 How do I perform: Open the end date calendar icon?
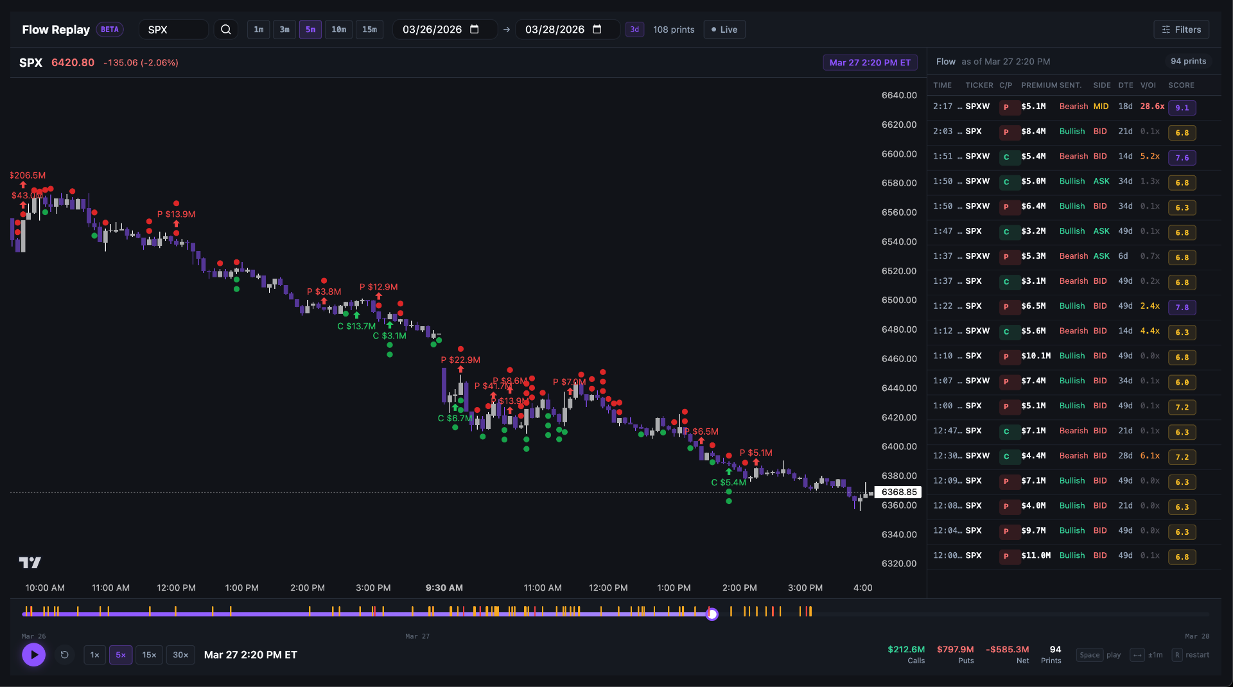[x=597, y=30]
